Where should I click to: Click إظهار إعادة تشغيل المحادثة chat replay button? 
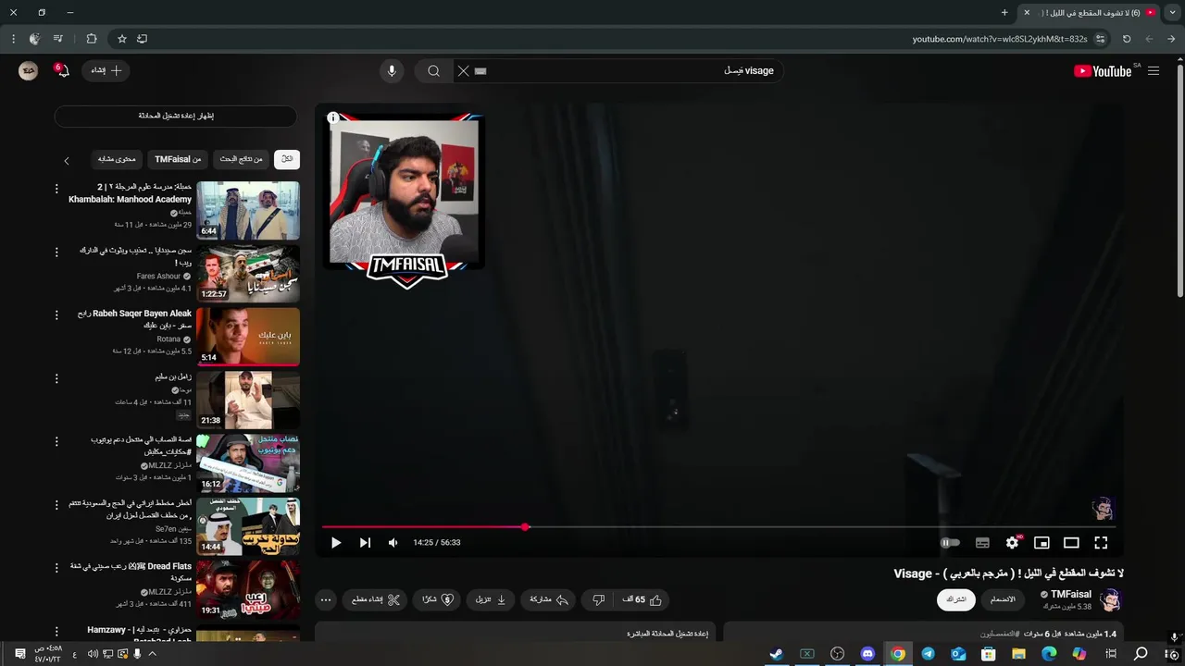pyautogui.click(x=176, y=116)
